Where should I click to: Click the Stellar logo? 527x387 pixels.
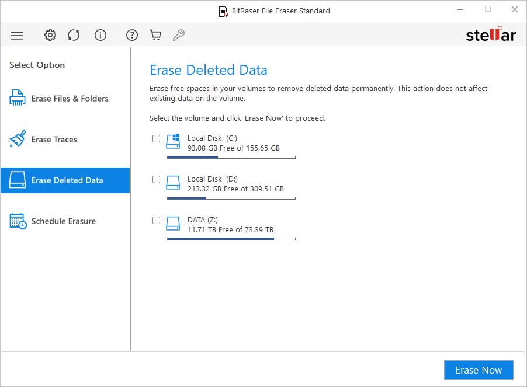[491, 34]
